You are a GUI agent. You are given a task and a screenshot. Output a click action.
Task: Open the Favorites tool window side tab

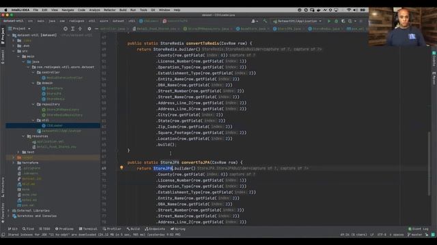click(x=3, y=213)
